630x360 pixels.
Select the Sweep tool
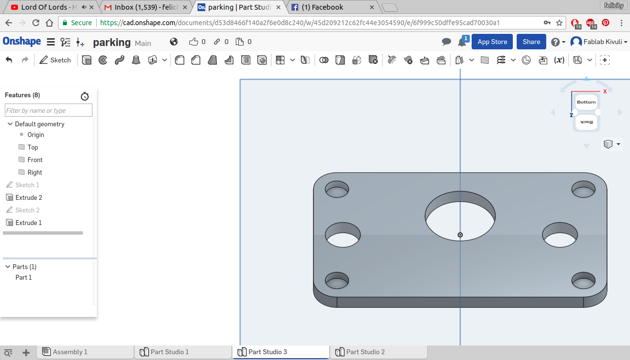coord(120,60)
